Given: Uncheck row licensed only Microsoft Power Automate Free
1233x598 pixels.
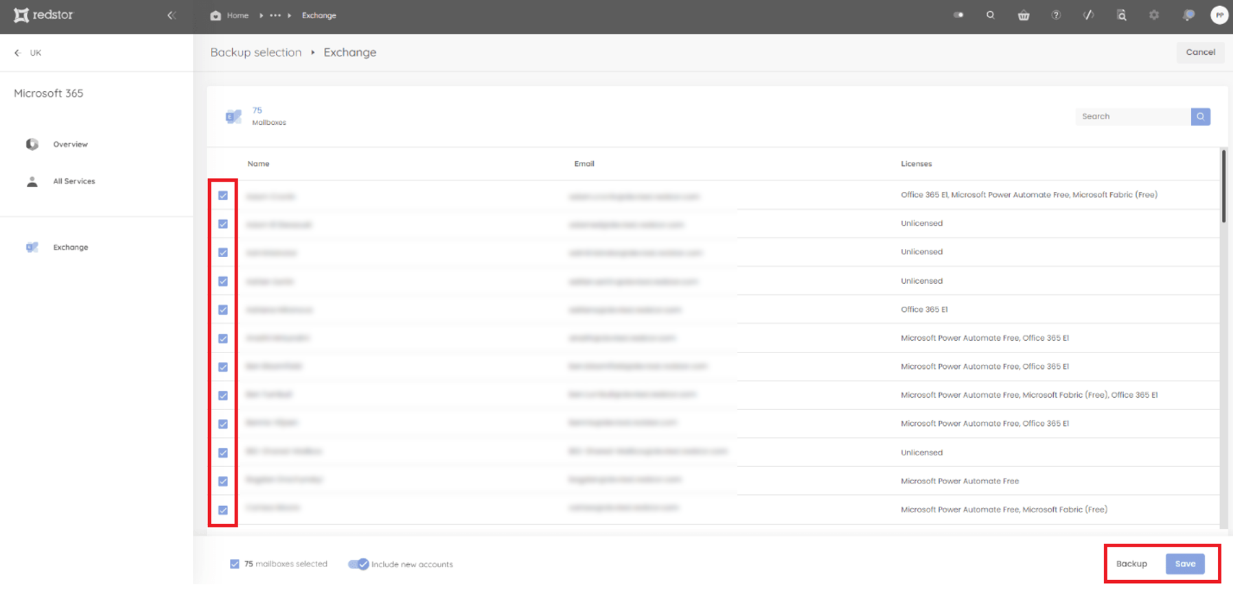Looking at the screenshot, I should click(223, 481).
